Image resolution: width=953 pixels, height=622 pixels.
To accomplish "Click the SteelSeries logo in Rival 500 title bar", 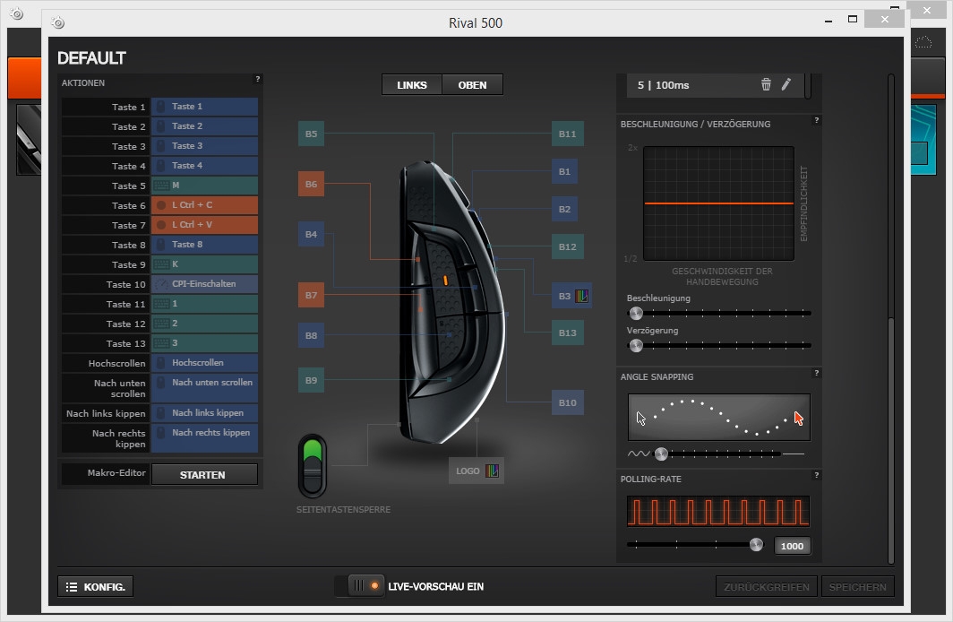I will coord(58,23).
